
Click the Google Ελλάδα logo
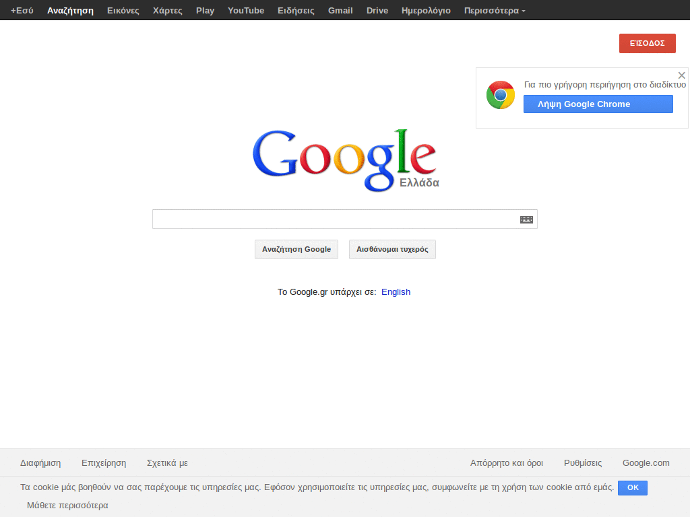(x=346, y=160)
